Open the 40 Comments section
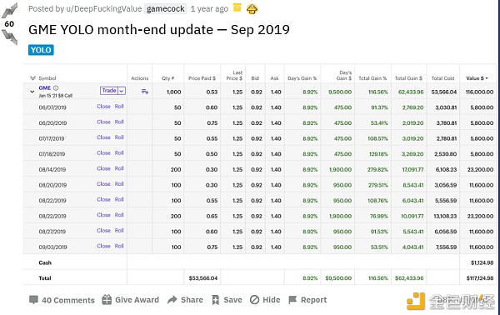The height and width of the screenshot is (315, 500). coord(62,300)
